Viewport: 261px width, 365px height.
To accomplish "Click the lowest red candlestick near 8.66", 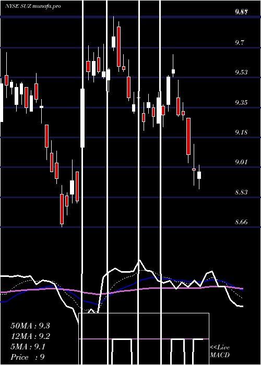I will coord(62,209).
